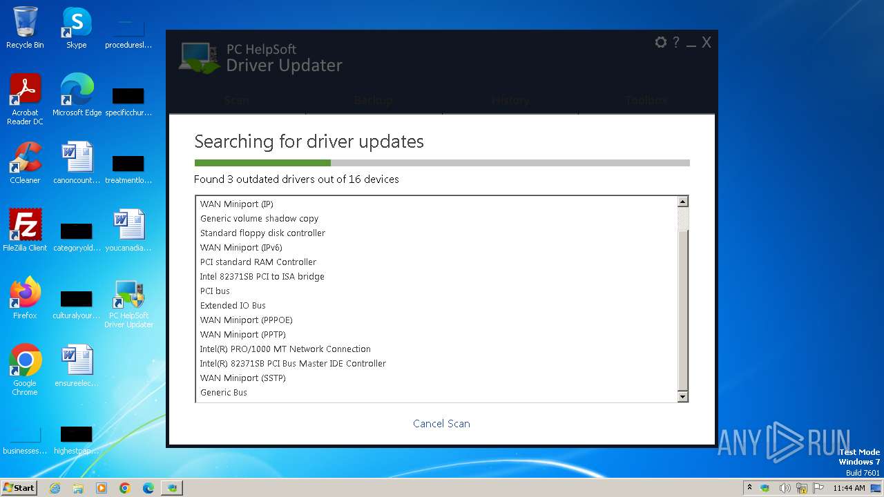
Task: Open the Driver Updater settings gear
Action: (661, 43)
